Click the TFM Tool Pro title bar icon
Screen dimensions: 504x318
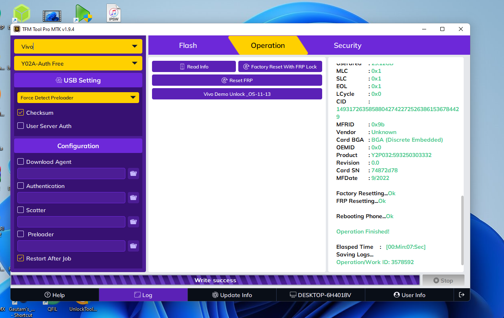(17, 29)
